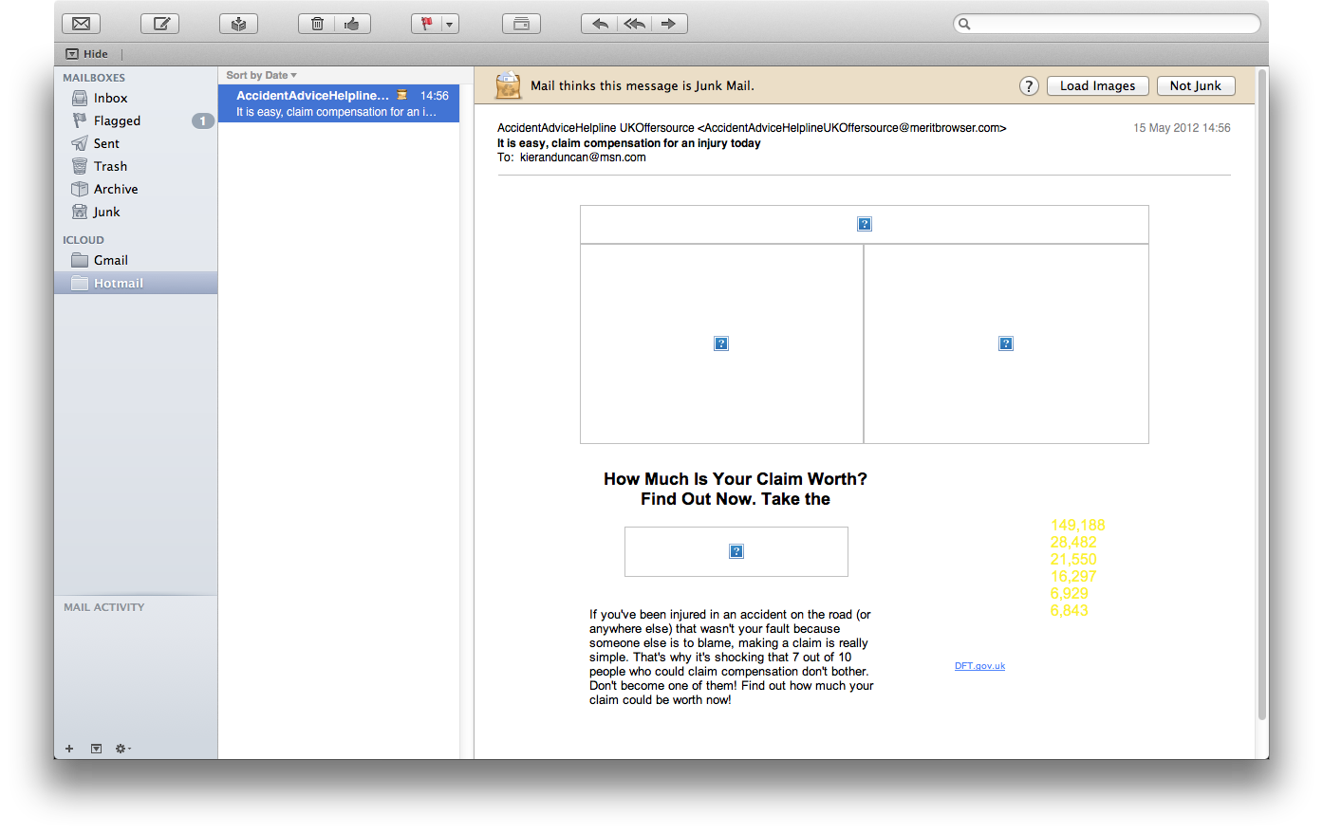The image size is (1323, 834).
Task: Compose a new message
Action: click(x=160, y=24)
